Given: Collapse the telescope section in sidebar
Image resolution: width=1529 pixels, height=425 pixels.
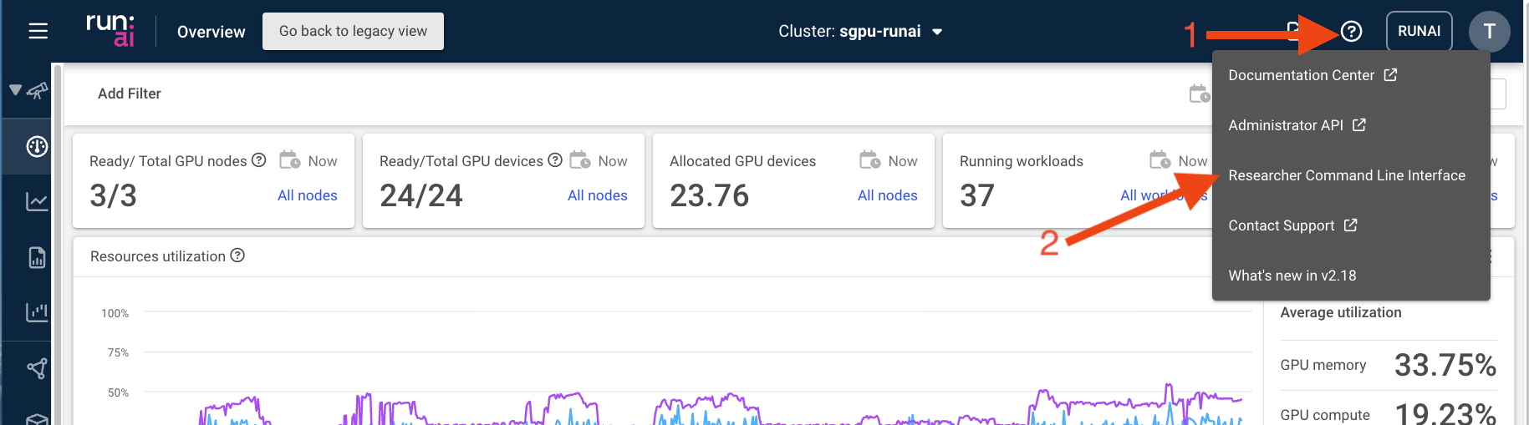Looking at the screenshot, I should [x=15, y=90].
